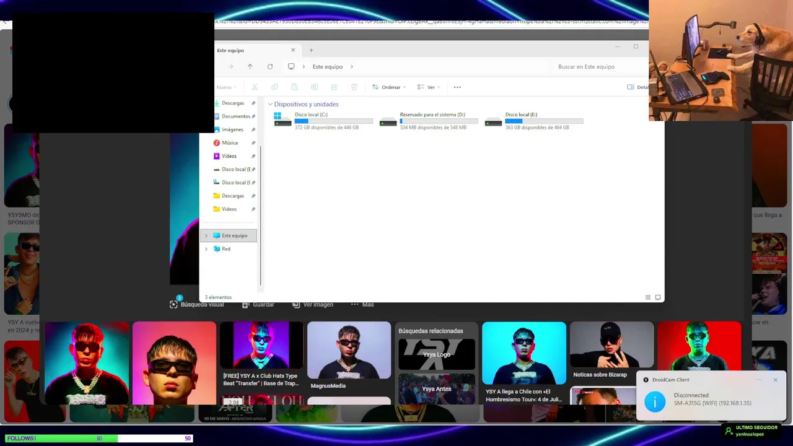Viewport: 793px width, 446px height.
Task: Click the Reservado para el sistema usage bar
Action: pos(439,121)
